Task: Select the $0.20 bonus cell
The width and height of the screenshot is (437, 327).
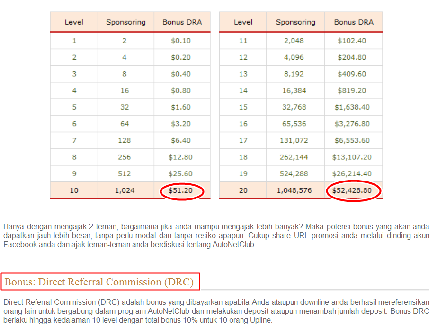Action: (181, 57)
